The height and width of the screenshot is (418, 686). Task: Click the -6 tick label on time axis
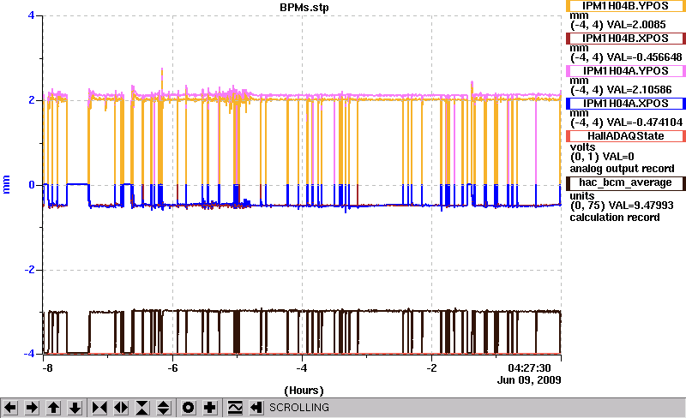[172, 368]
